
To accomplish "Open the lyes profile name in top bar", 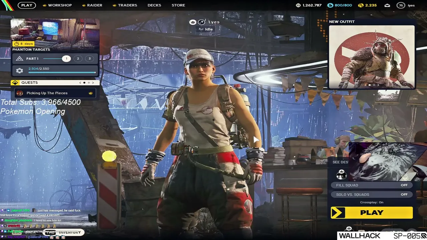I will coord(411,5).
